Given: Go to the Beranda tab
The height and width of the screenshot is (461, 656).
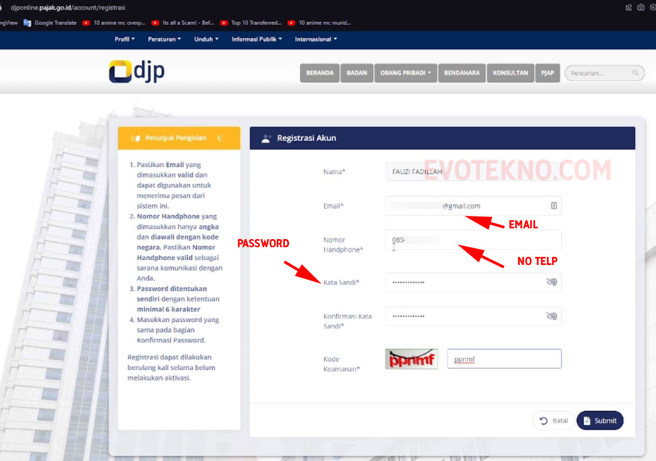Looking at the screenshot, I should (x=319, y=73).
